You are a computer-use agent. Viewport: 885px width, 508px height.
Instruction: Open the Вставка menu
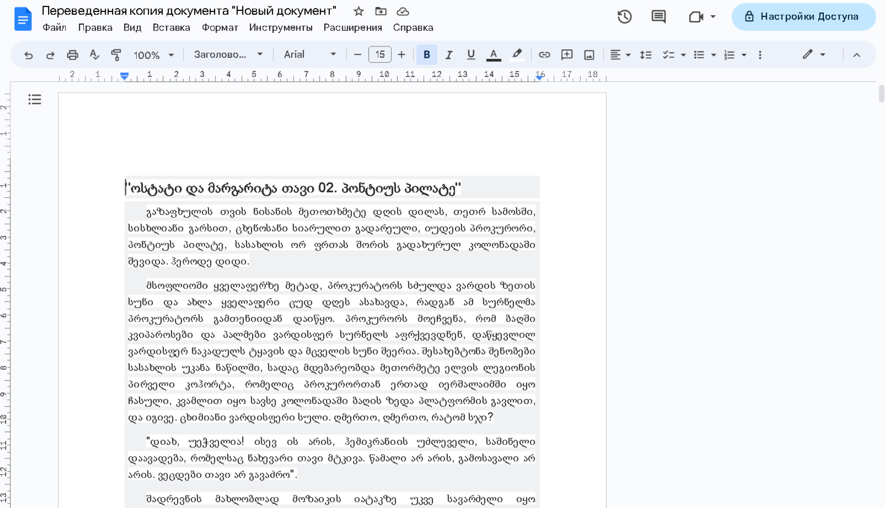tap(171, 27)
